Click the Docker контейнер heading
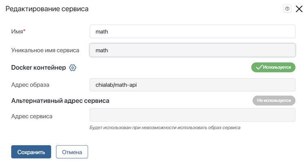The height and width of the screenshot is (161, 306). click(x=38, y=67)
